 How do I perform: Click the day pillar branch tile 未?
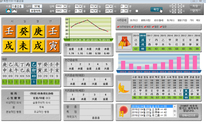(x=24, y=46)
